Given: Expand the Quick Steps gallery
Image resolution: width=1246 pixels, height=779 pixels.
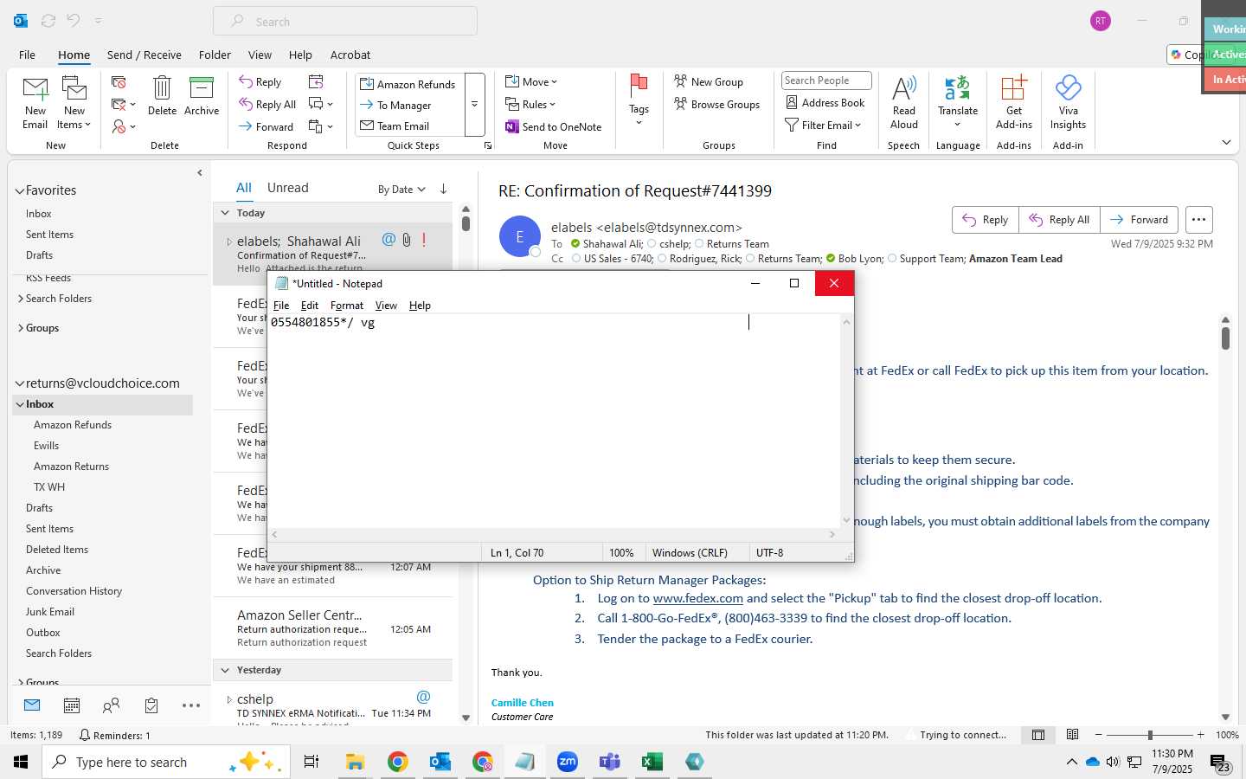Looking at the screenshot, I should [x=474, y=105].
